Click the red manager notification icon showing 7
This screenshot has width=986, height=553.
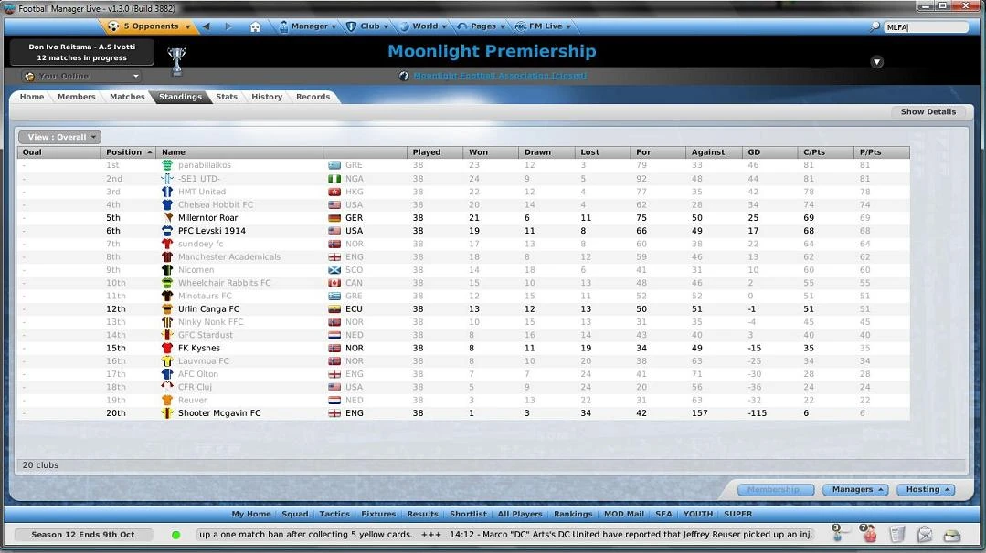(869, 534)
